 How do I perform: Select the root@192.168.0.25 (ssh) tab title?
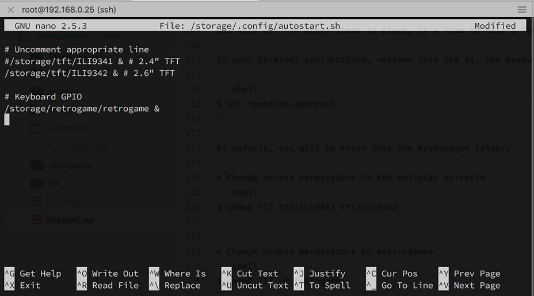pyautogui.click(x=69, y=10)
